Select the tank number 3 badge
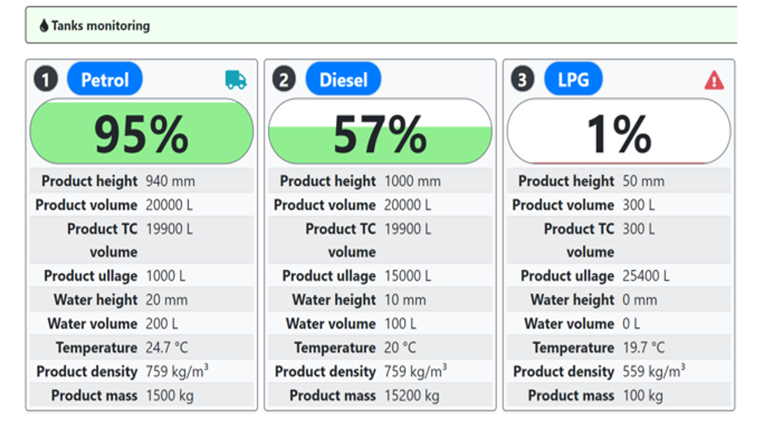 pos(523,80)
